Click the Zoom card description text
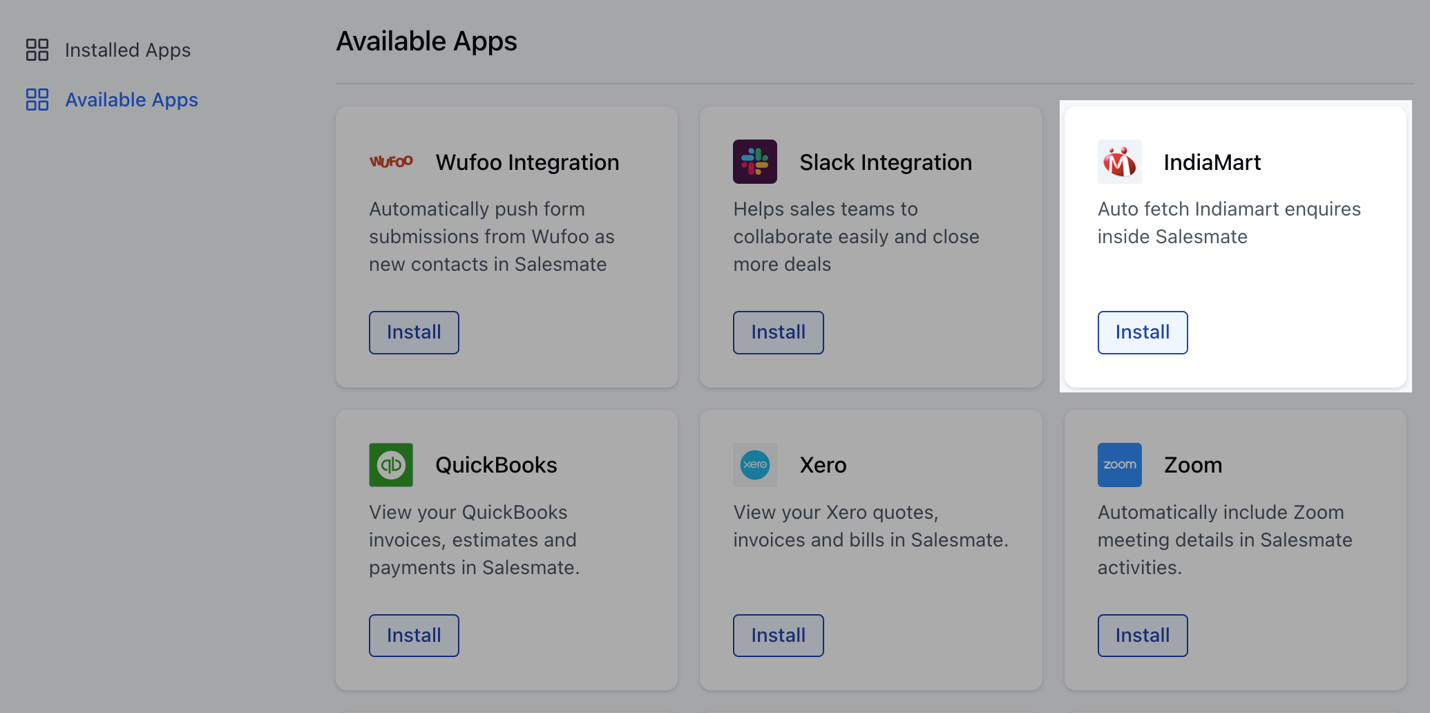 [1225, 540]
